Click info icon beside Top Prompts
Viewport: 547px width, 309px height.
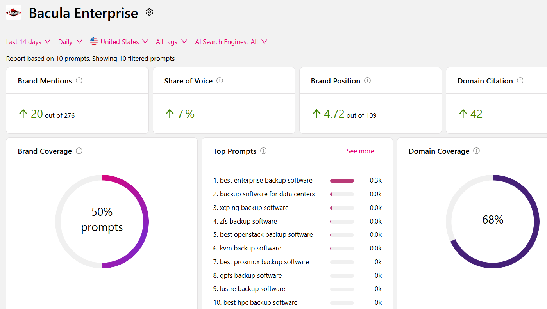pos(263,151)
